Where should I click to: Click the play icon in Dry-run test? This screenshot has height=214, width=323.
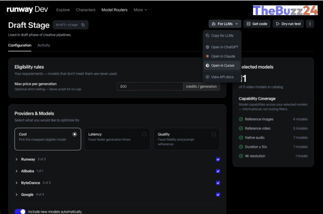pos(278,24)
